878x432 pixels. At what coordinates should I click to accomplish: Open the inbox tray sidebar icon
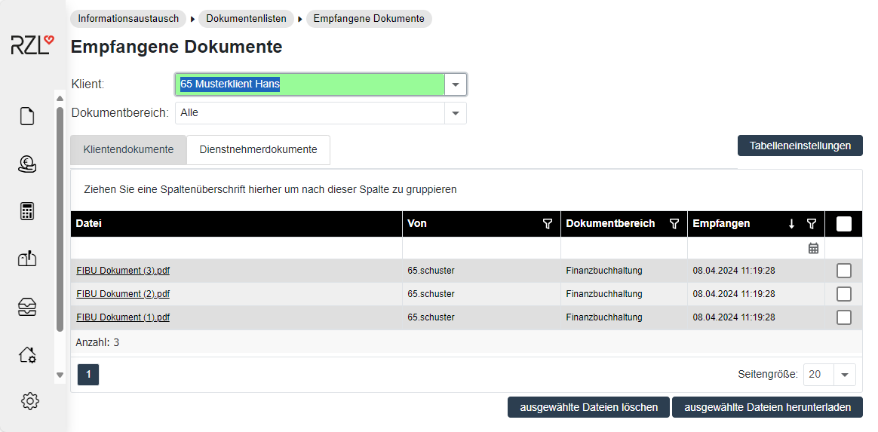click(x=27, y=306)
